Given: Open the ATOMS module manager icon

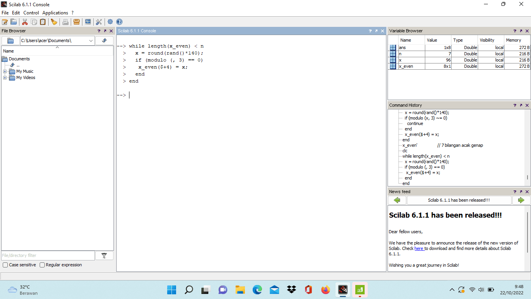Looking at the screenshot, I should click(x=77, y=22).
